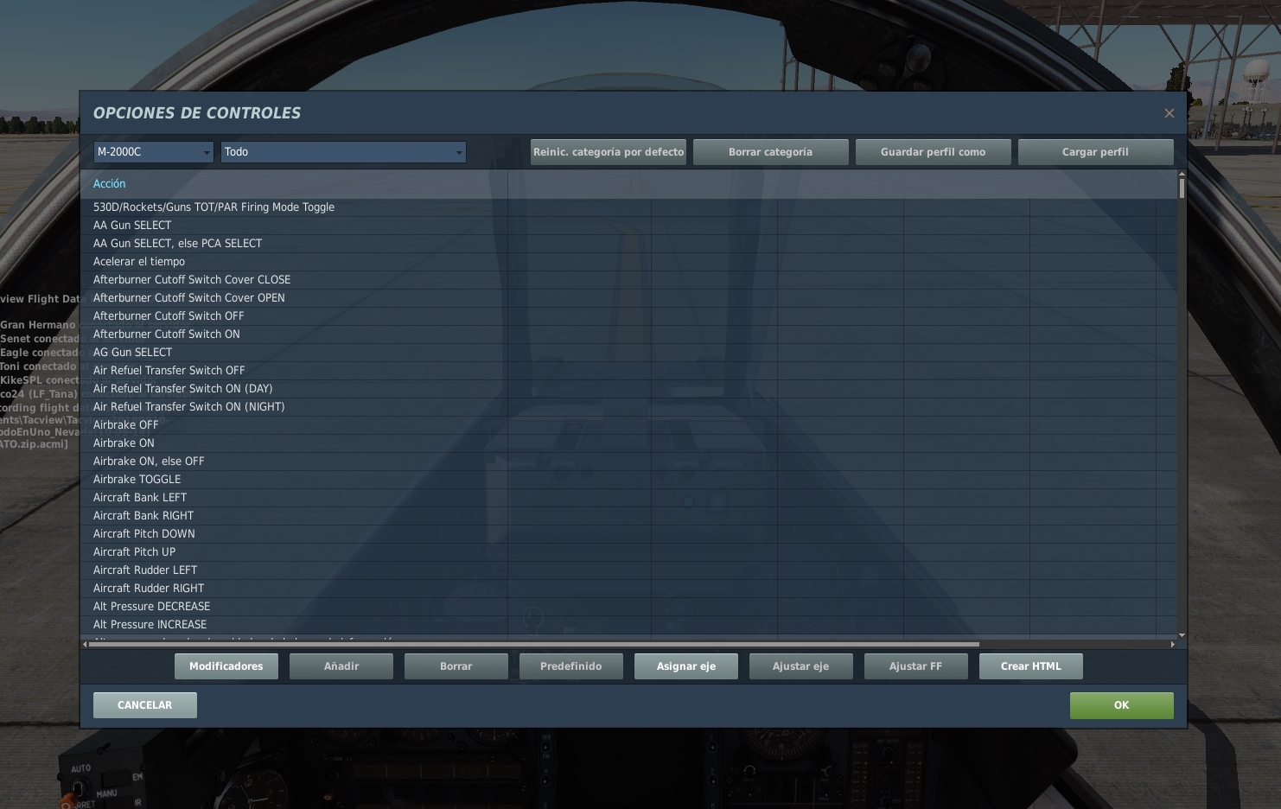The height and width of the screenshot is (809, 1281).
Task: Click the Añadir button
Action: pos(341,666)
